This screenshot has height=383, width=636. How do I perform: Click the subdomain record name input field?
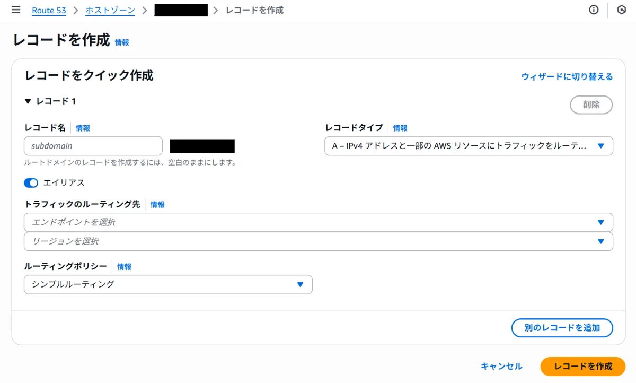[93, 145]
